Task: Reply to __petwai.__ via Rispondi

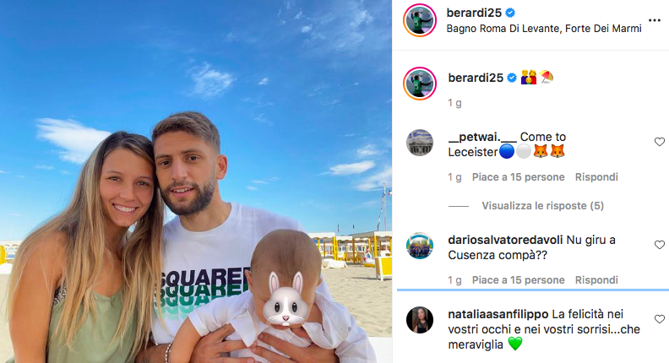Action: pyautogui.click(x=596, y=177)
